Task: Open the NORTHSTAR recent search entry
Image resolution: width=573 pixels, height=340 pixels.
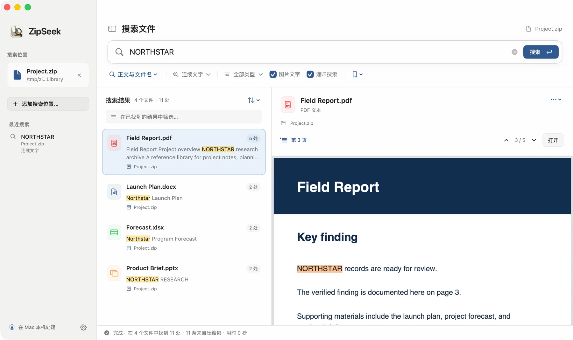Action: (48, 143)
